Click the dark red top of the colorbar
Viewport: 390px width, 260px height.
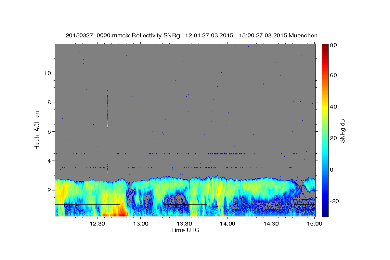tap(325, 47)
